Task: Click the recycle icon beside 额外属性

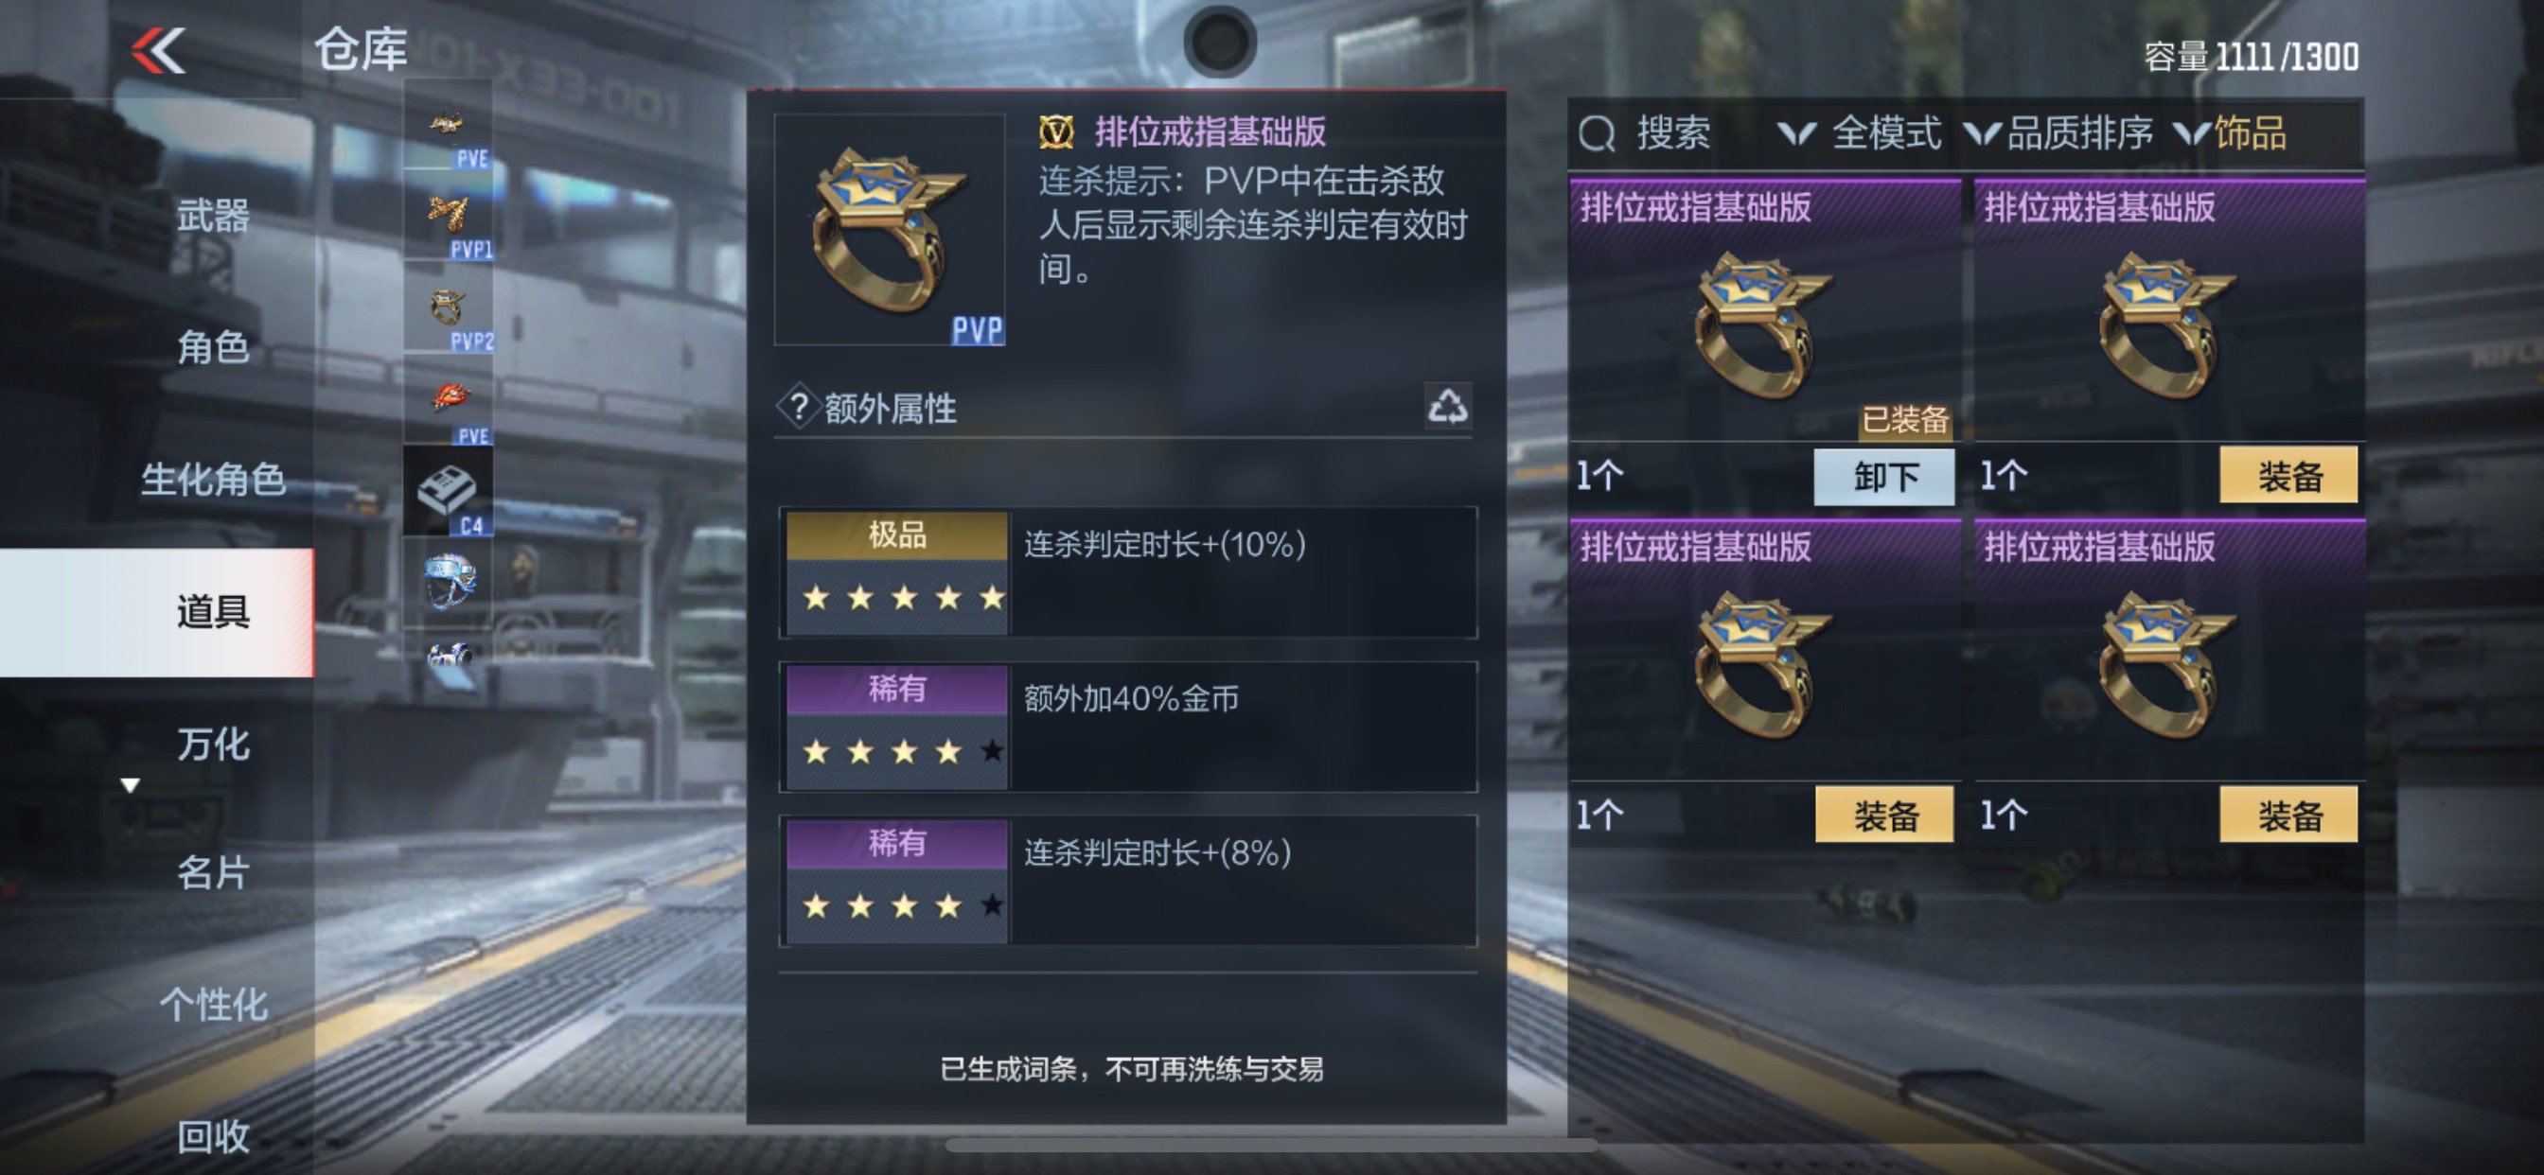Action: click(x=1448, y=406)
